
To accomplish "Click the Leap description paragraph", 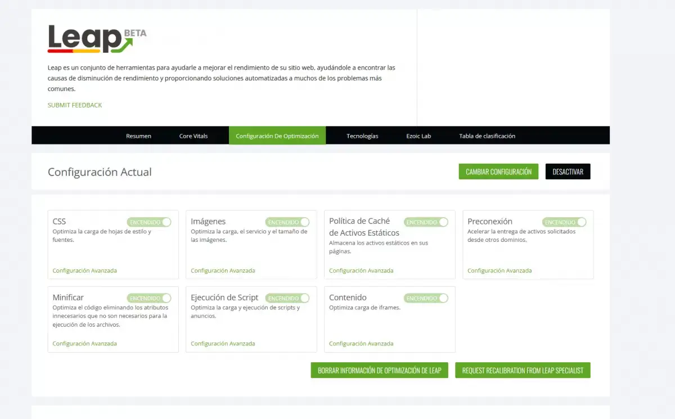I will [x=222, y=78].
